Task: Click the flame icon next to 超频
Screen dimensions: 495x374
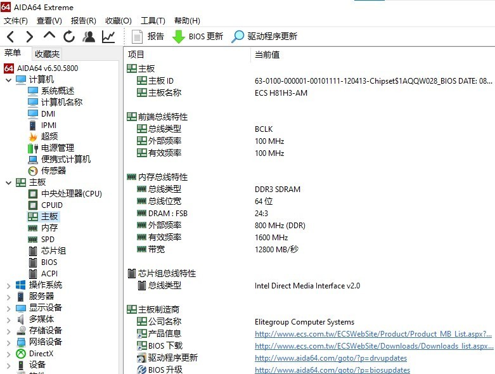Action: 33,137
